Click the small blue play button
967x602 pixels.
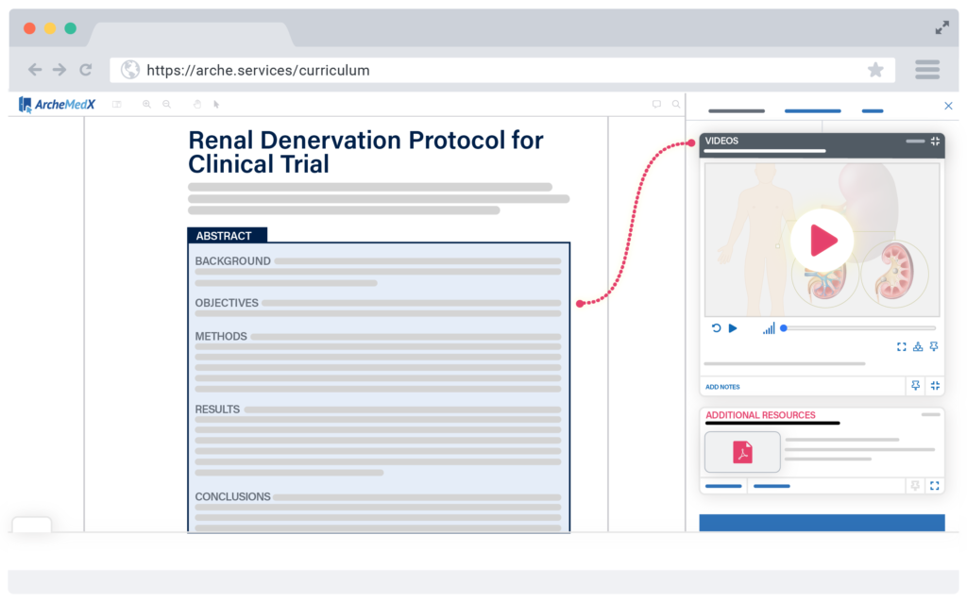(733, 328)
